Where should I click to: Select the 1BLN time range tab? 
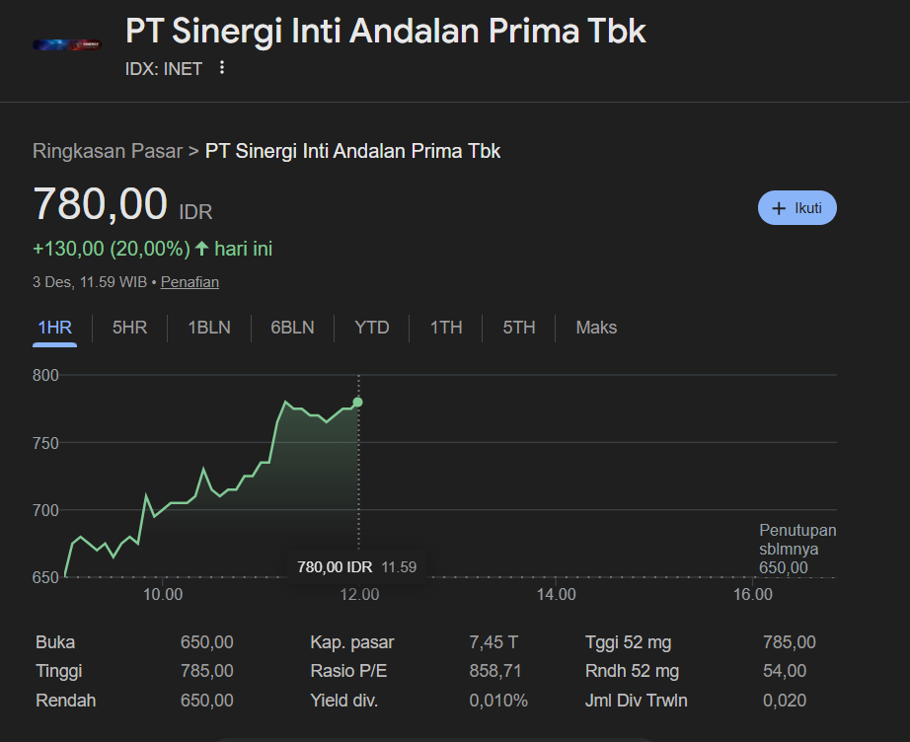[208, 328]
